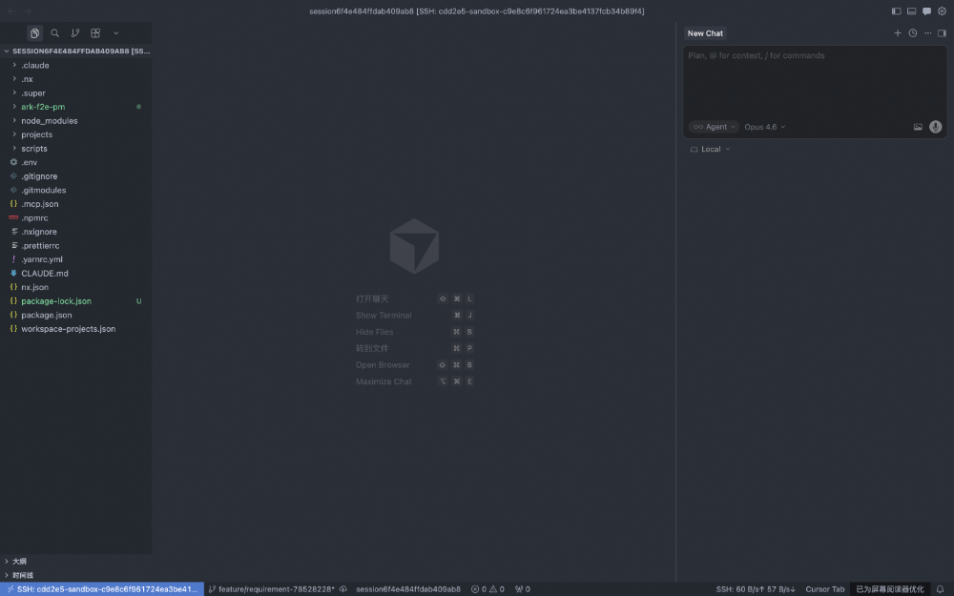Open Extensions view icon

point(95,32)
